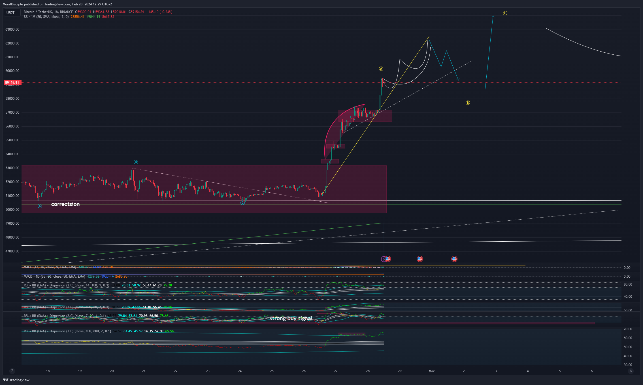Screen dimensions: 643x385
Task: Click the lightning bolt event icon
Action: (384, 259)
